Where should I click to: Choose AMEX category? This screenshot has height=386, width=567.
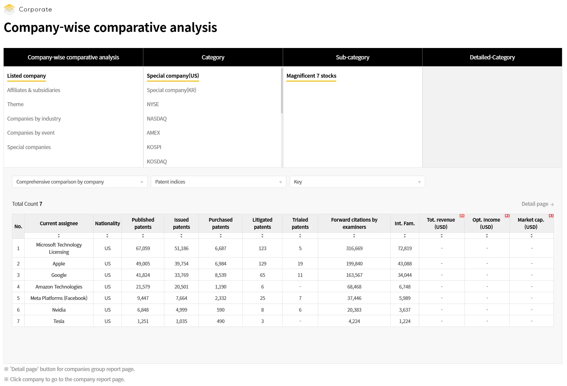coord(154,133)
